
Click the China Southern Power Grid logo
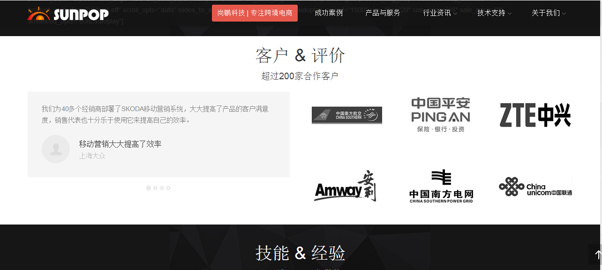(441, 187)
